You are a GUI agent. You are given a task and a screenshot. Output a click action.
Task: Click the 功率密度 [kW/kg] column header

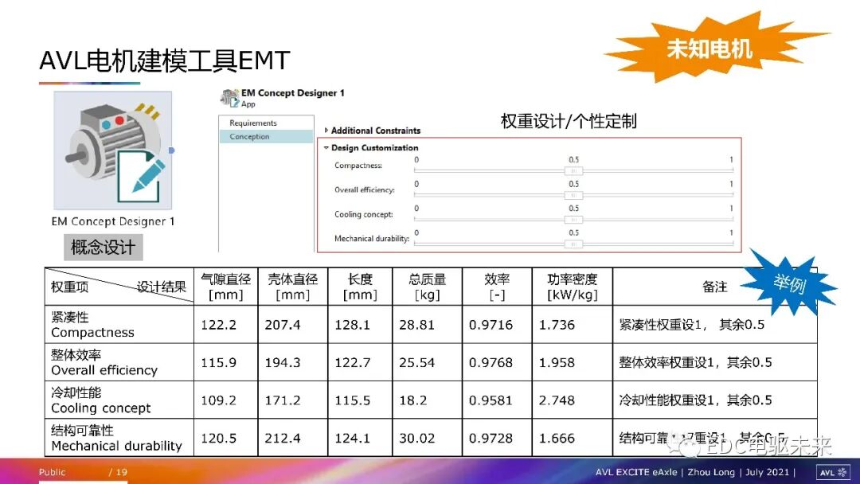572,287
